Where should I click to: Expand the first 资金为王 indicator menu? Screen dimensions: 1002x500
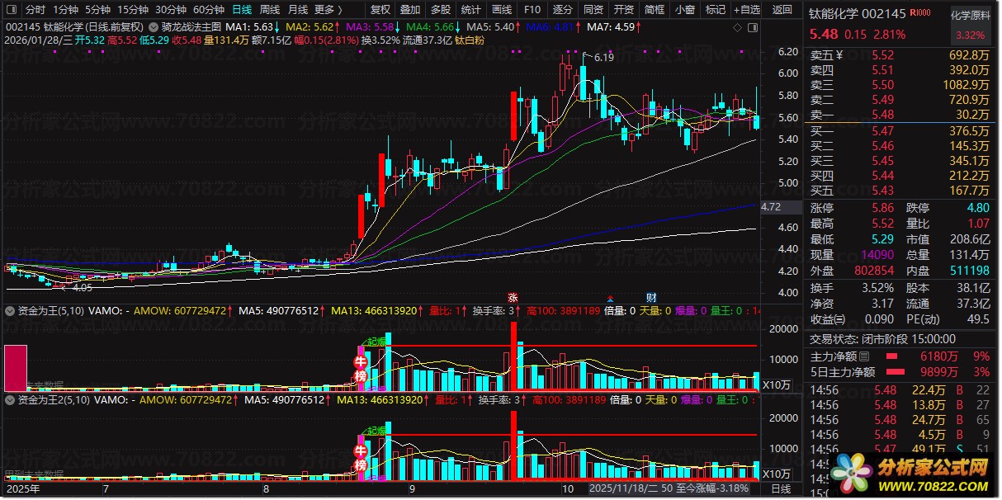point(11,311)
